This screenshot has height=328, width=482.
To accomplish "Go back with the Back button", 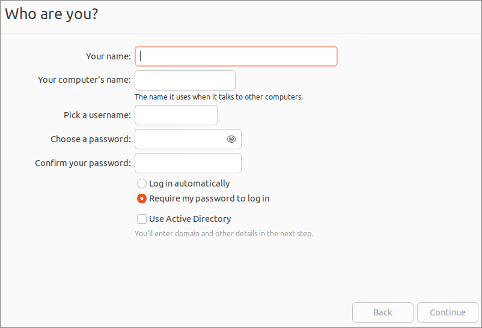I will [x=382, y=312].
